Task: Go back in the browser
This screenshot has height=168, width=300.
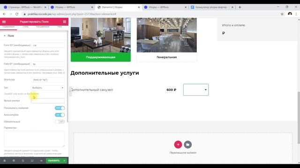Action: click(4, 14)
